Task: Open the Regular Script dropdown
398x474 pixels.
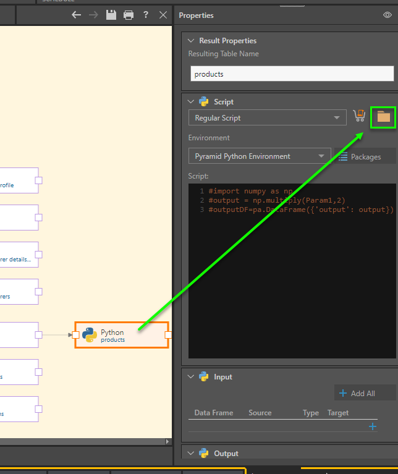Action: [x=267, y=117]
